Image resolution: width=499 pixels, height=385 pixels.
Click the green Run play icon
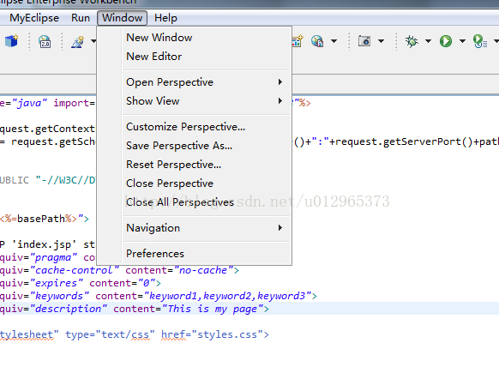tap(446, 41)
